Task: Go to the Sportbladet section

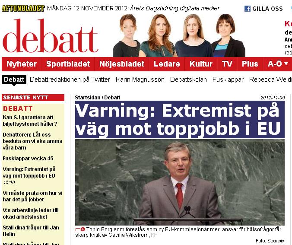Action: tap(68, 64)
